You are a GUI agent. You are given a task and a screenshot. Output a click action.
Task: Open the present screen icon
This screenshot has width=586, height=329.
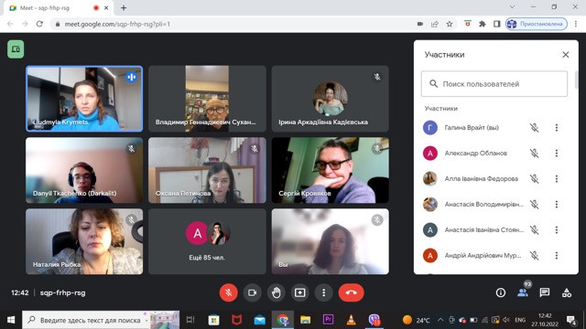click(x=299, y=292)
